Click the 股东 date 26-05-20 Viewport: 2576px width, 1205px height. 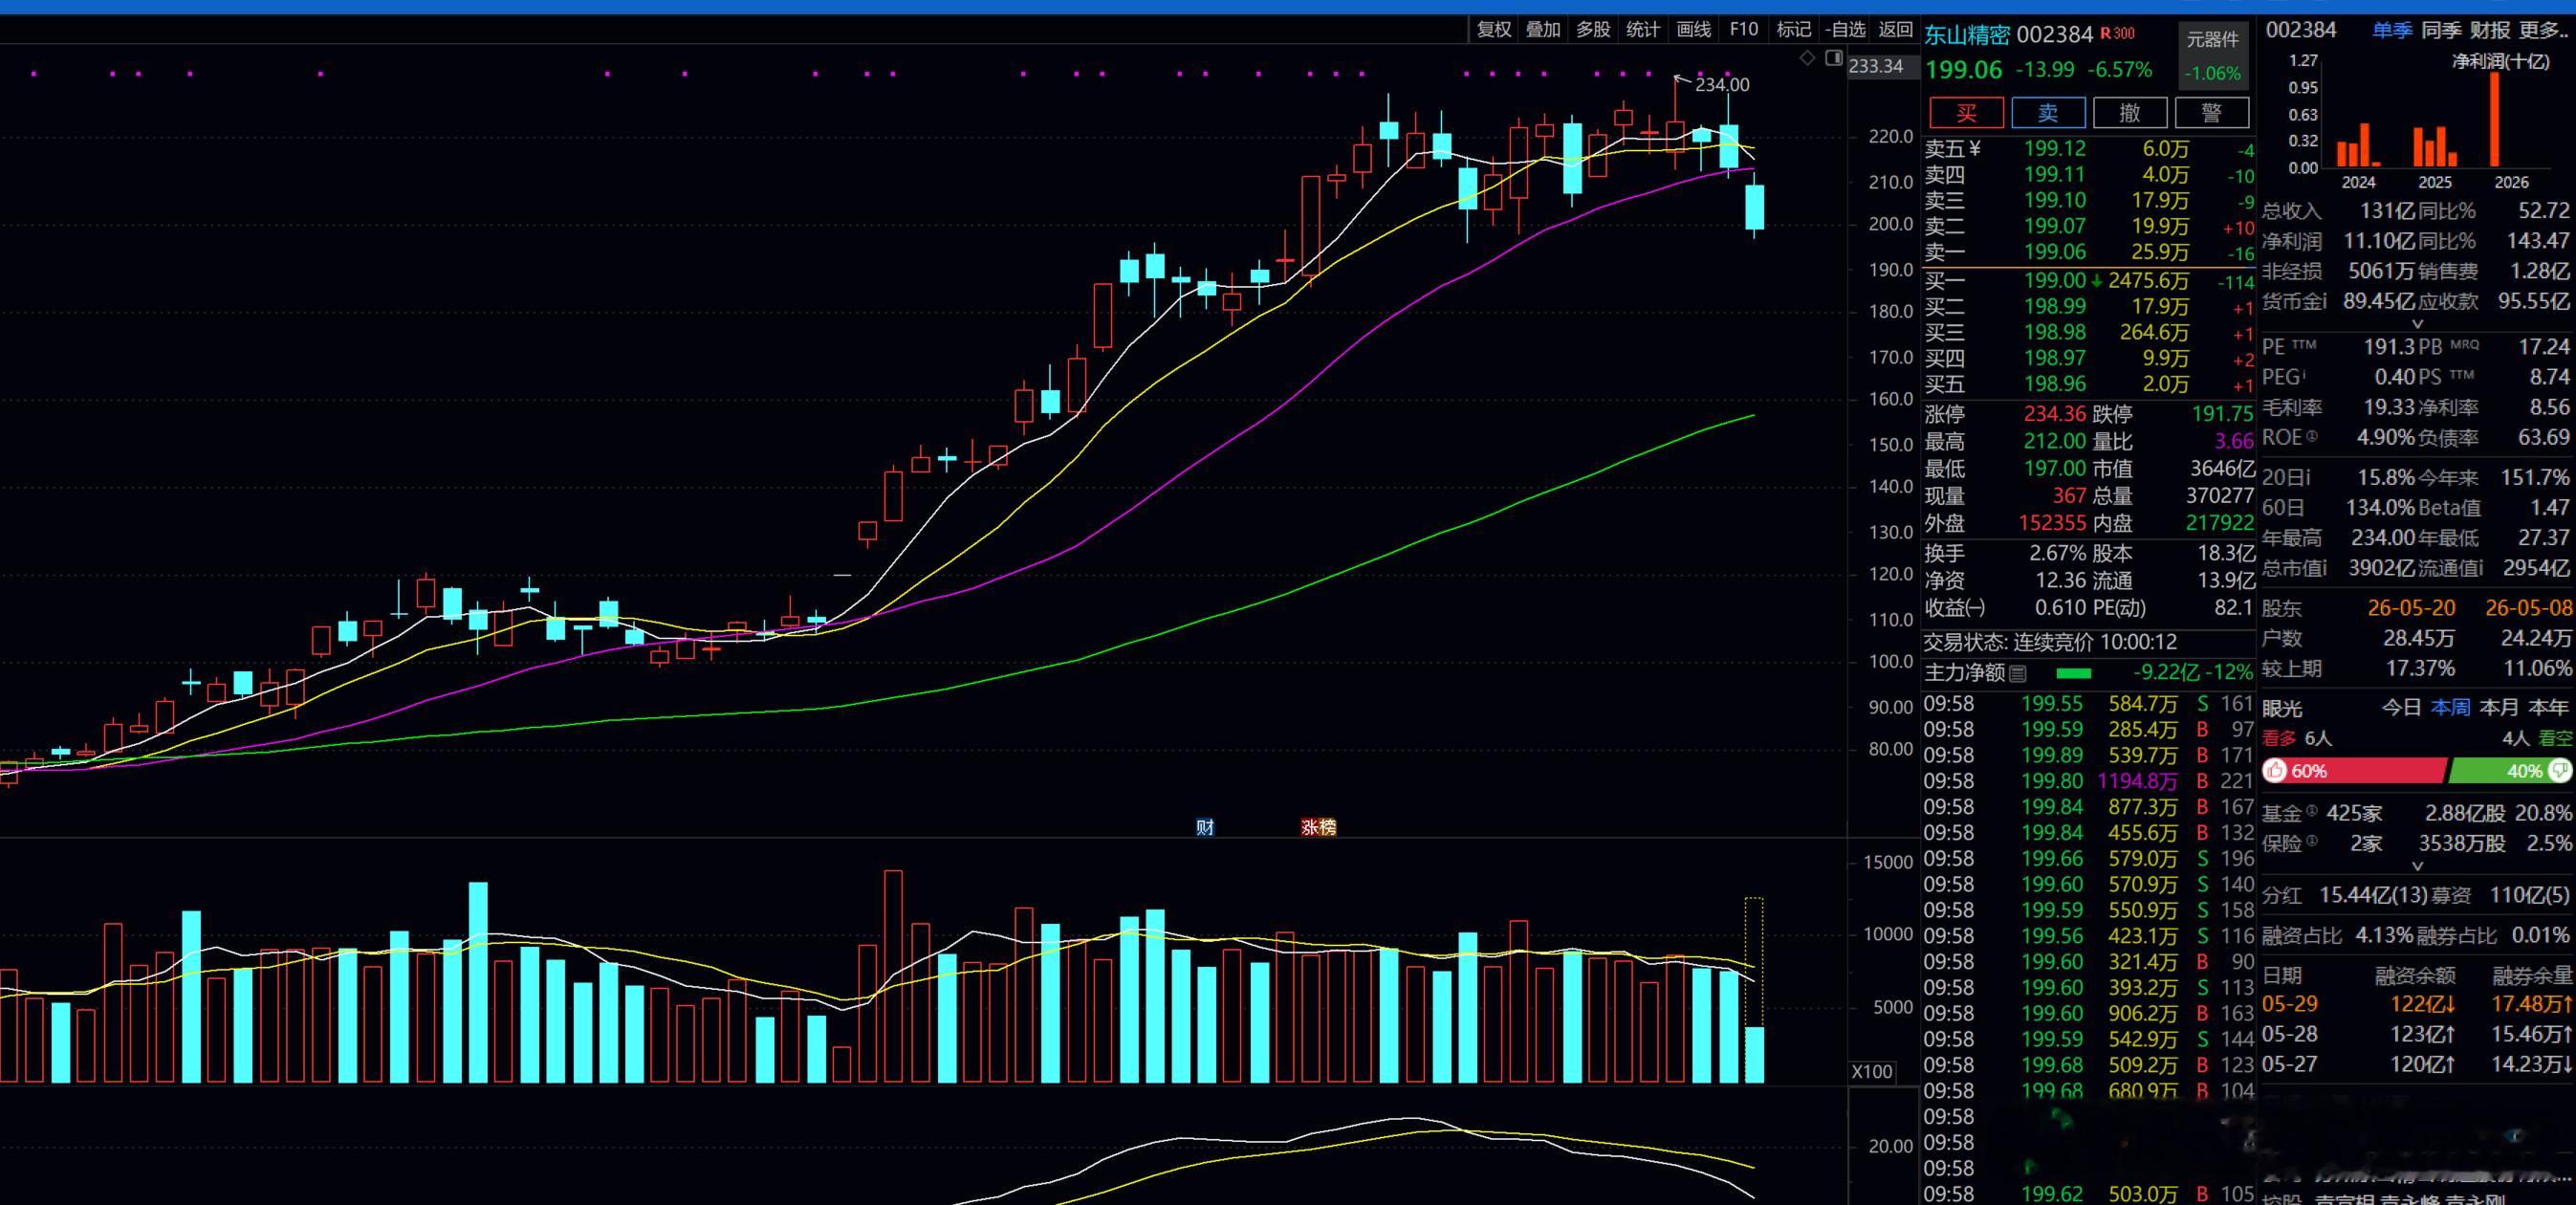(x=2411, y=608)
